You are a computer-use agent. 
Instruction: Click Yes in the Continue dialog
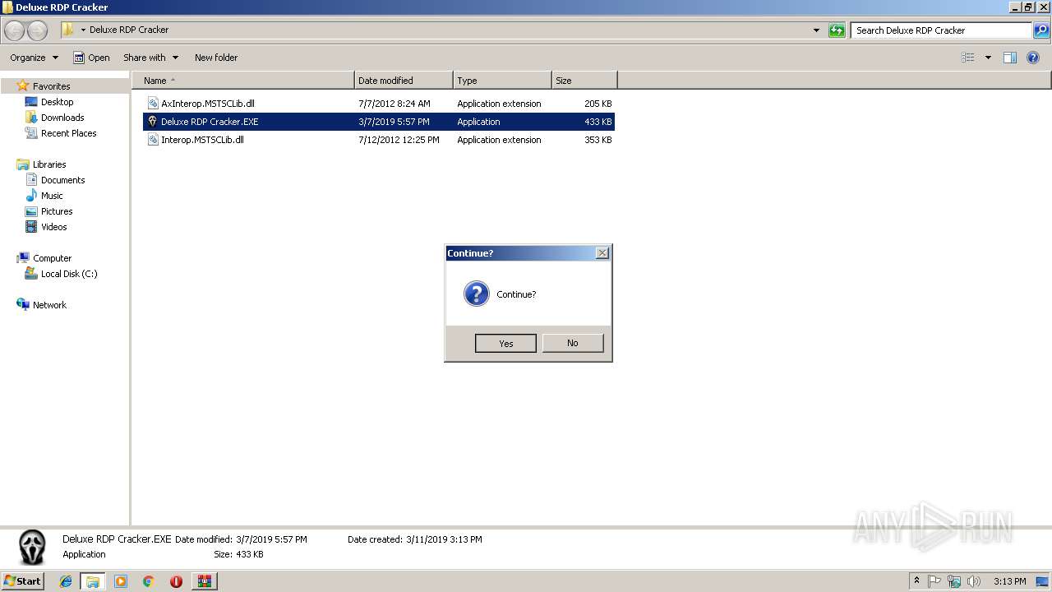tap(505, 343)
